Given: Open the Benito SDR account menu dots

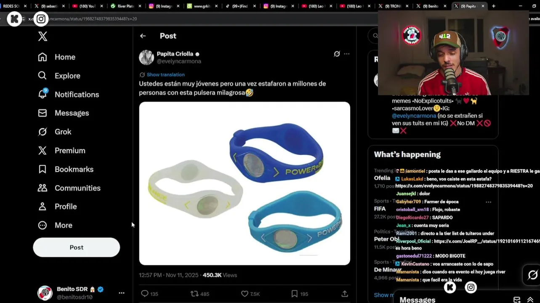Looking at the screenshot, I should click(122, 293).
